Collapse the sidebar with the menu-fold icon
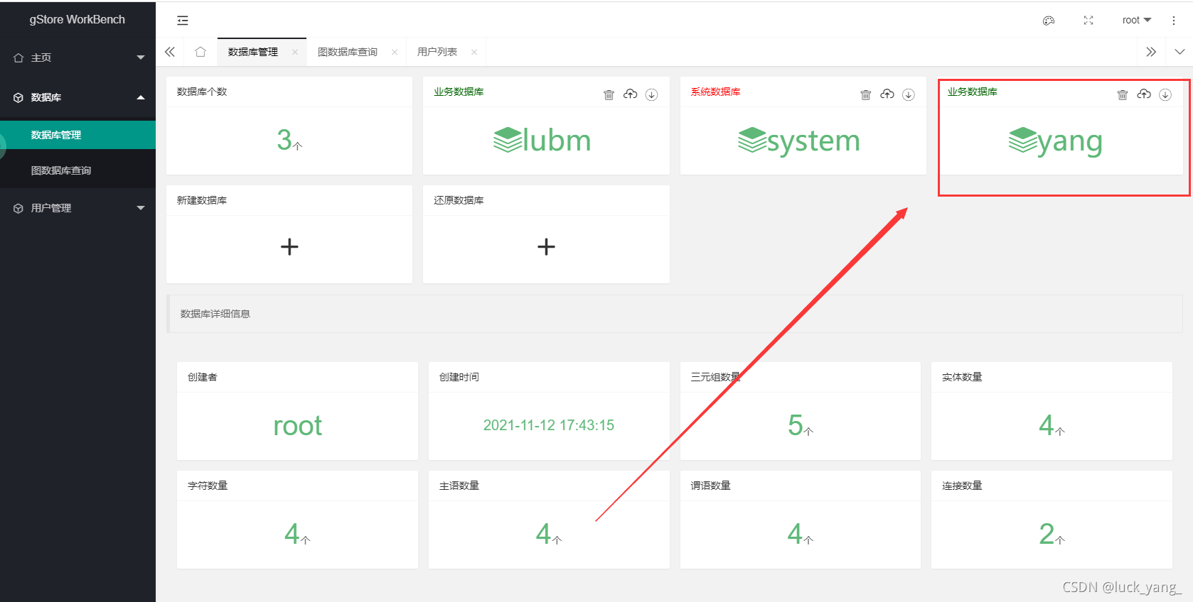Image resolution: width=1193 pixels, height=602 pixels. pyautogui.click(x=183, y=21)
